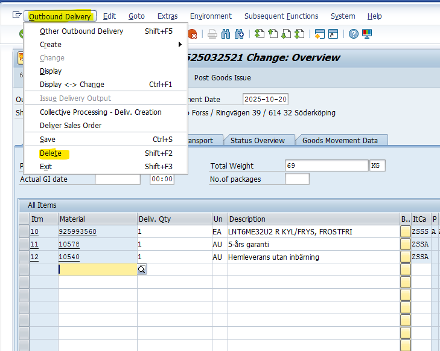
Task: Open item 11 link
Action: click(x=34, y=244)
